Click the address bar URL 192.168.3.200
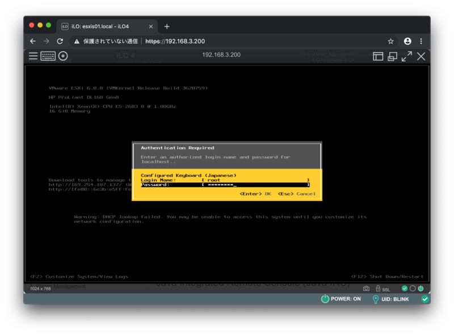 [x=175, y=41]
